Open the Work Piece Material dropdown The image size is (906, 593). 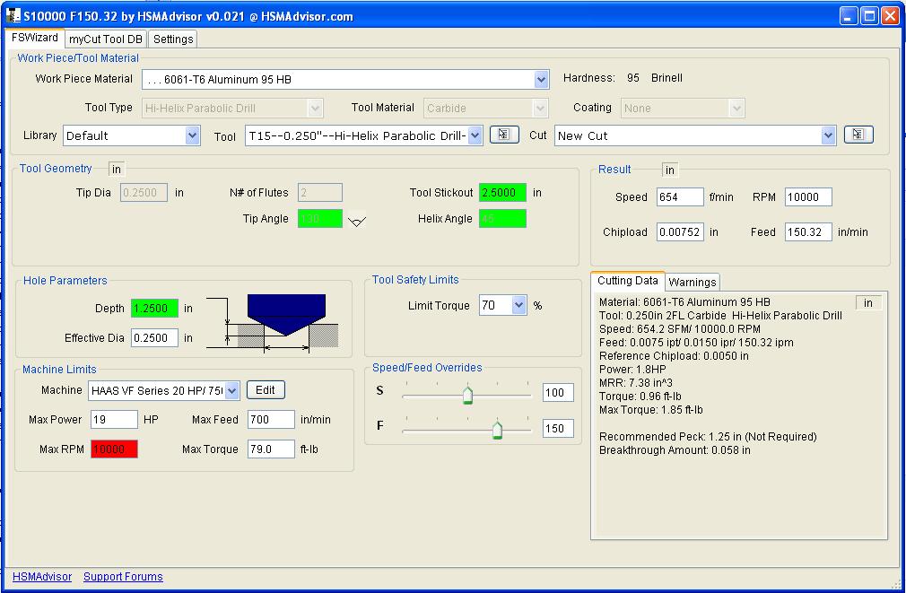tap(541, 79)
